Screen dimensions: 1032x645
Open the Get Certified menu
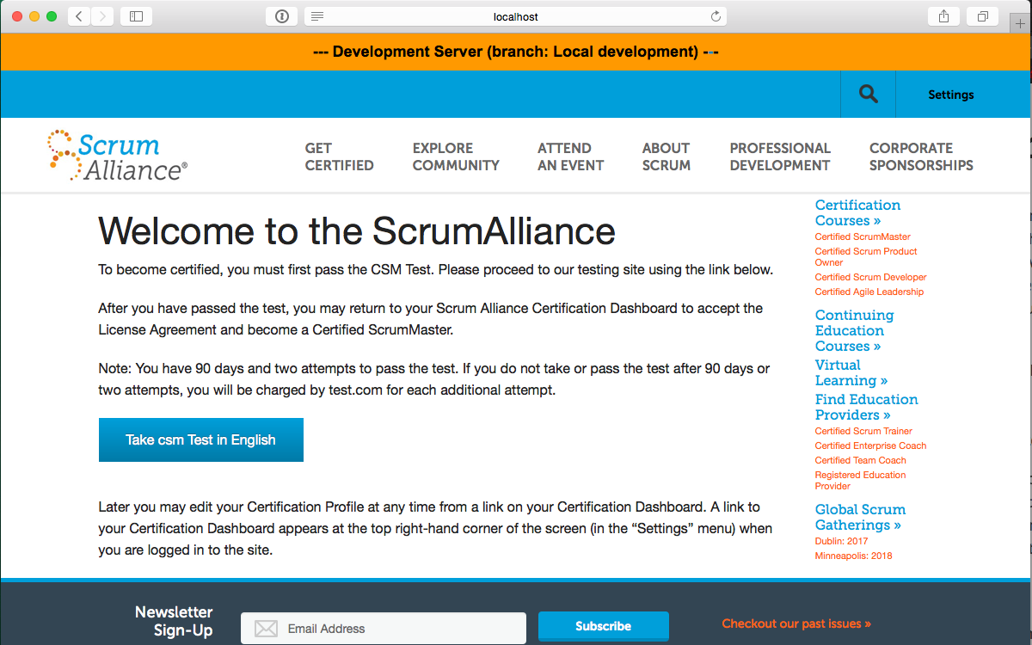click(x=340, y=157)
